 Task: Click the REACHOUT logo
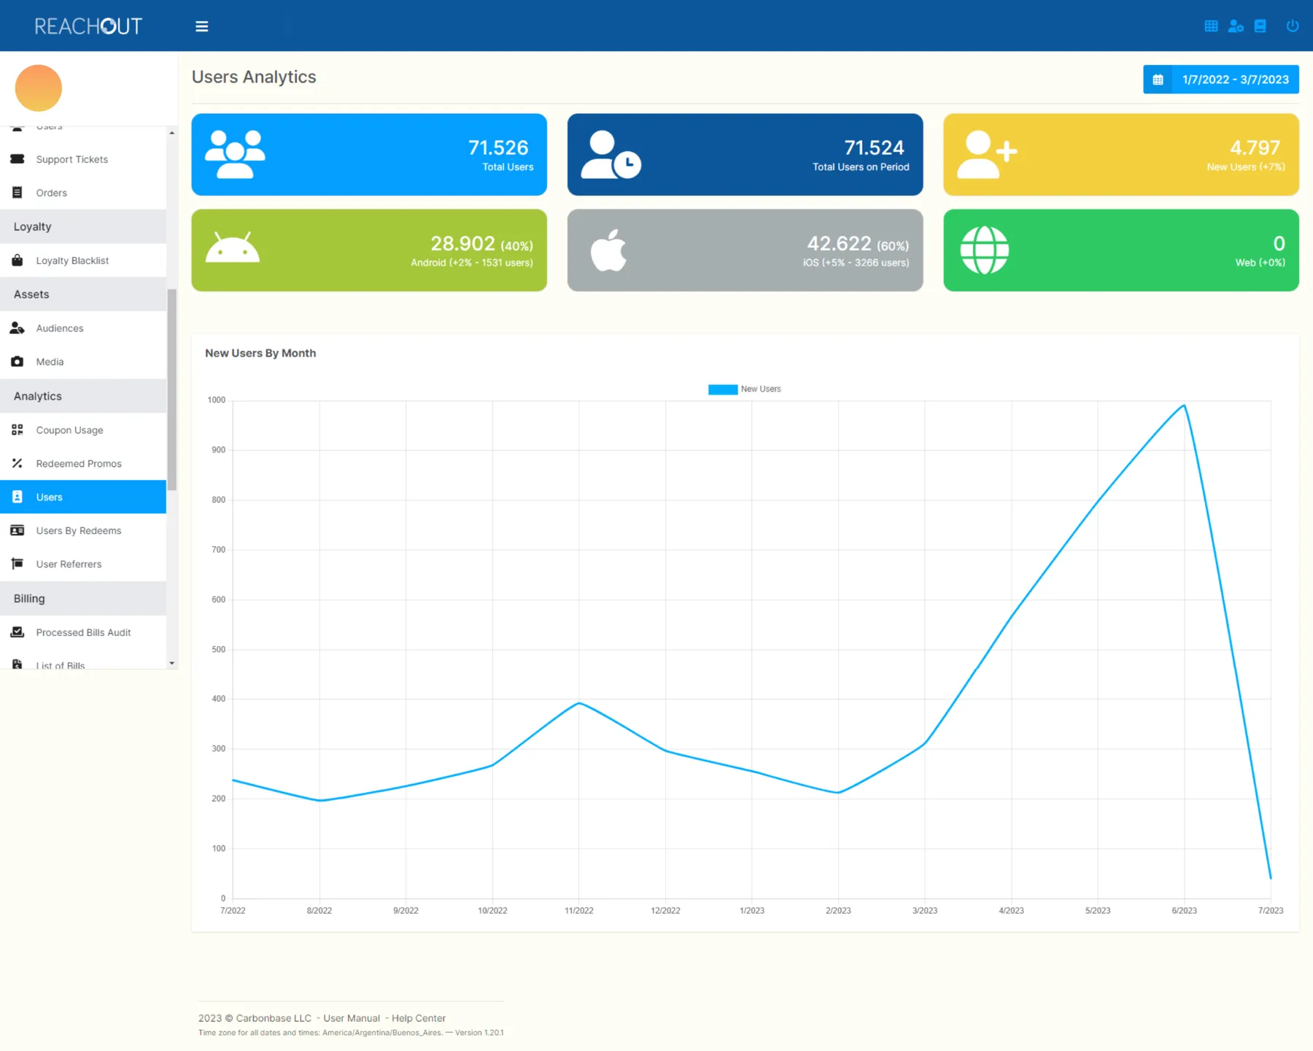[x=88, y=26]
